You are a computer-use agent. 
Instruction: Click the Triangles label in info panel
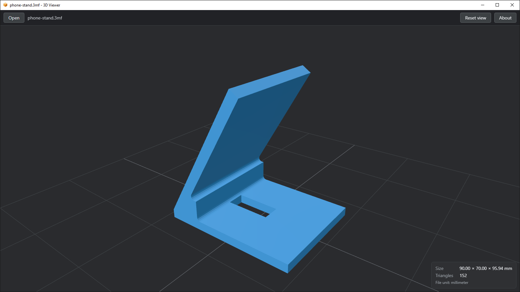coord(444,275)
